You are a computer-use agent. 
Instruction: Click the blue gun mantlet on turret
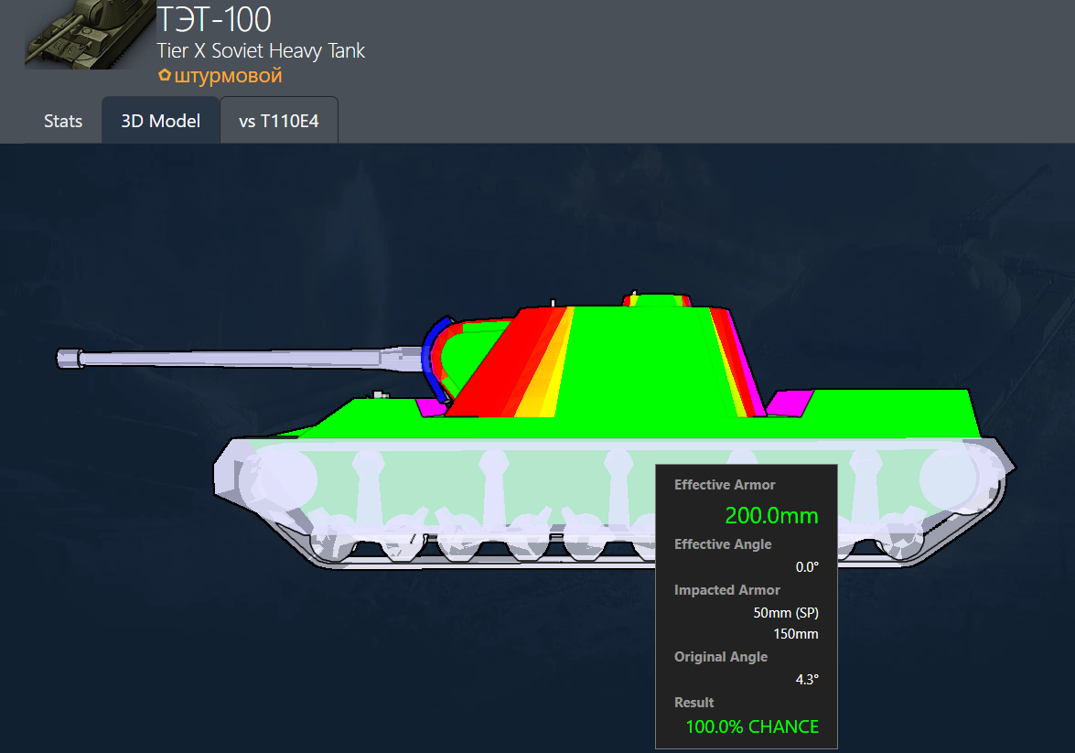click(x=429, y=357)
